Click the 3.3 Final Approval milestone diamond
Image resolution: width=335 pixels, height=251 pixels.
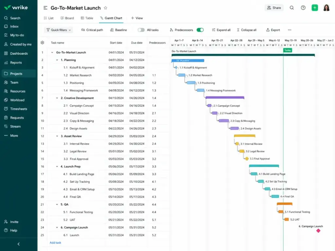tap(247, 159)
